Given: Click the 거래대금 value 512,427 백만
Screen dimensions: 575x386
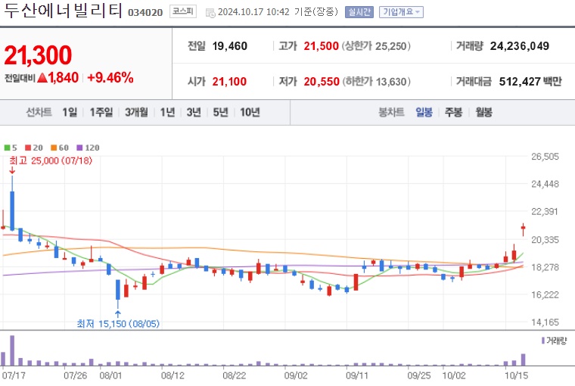Looking at the screenshot, I should point(530,82).
